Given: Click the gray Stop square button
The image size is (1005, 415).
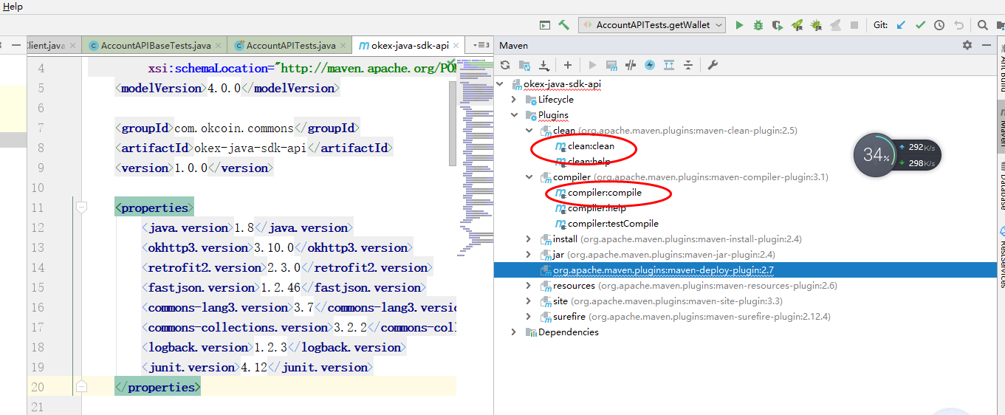Looking at the screenshot, I should (854, 25).
